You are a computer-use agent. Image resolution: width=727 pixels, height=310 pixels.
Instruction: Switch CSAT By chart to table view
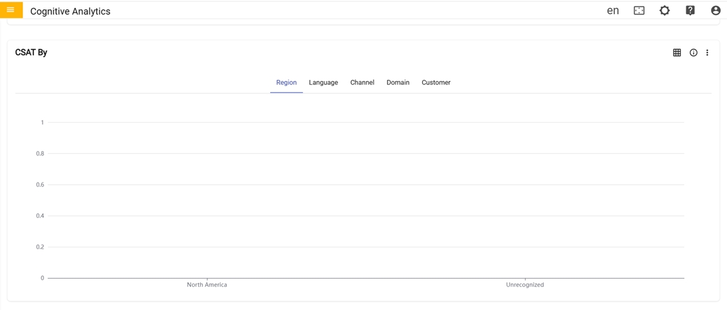click(x=677, y=53)
